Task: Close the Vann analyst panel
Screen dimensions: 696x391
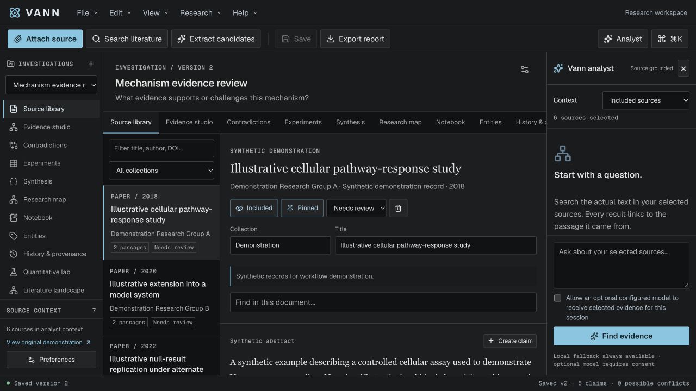Action: 683,68
